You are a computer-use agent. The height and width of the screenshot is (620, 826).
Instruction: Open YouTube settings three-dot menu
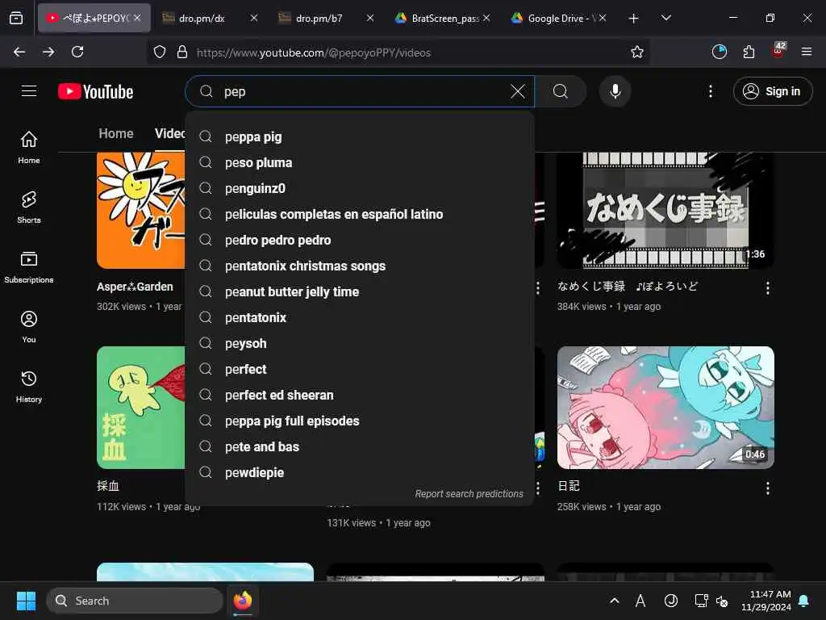click(x=710, y=91)
